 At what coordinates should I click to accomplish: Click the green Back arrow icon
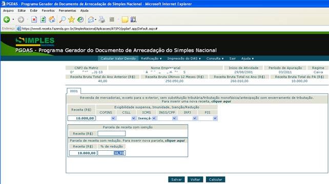(7, 19)
